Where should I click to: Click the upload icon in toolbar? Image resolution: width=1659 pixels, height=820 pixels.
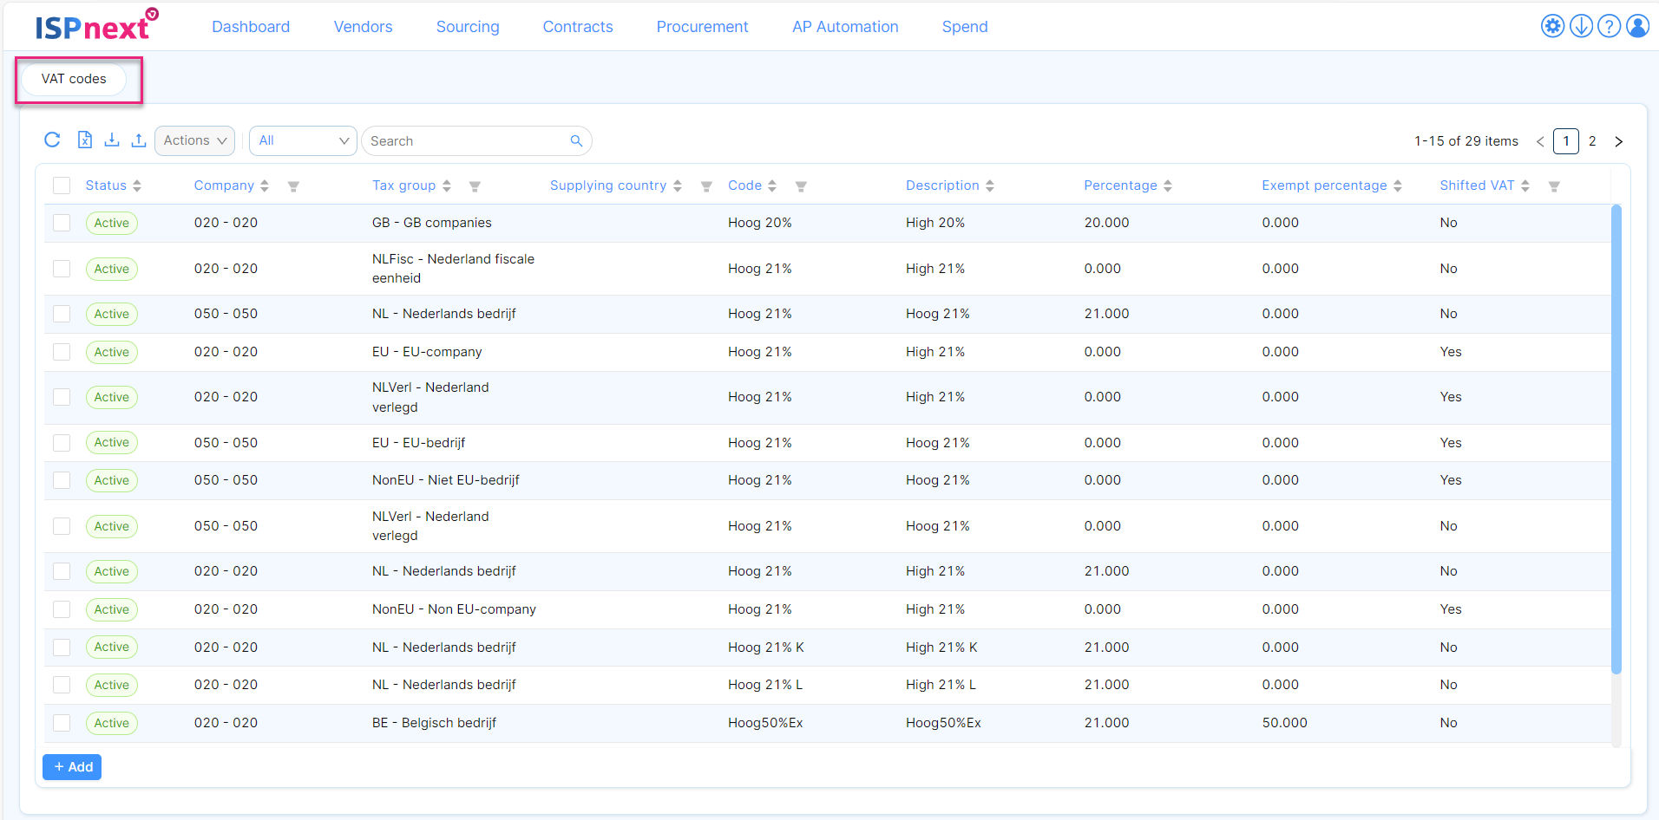pos(139,140)
